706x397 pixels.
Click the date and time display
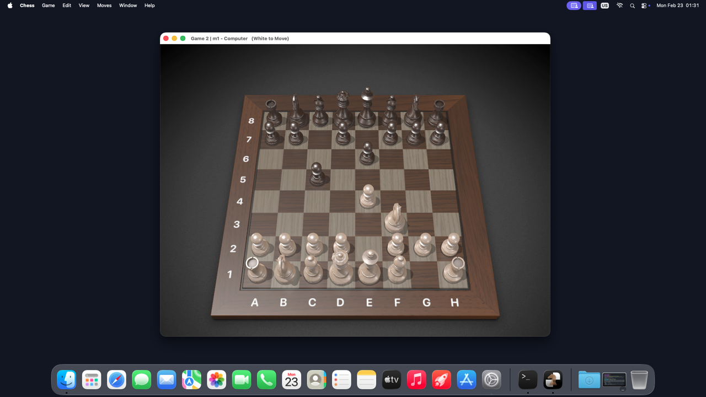[677, 6]
